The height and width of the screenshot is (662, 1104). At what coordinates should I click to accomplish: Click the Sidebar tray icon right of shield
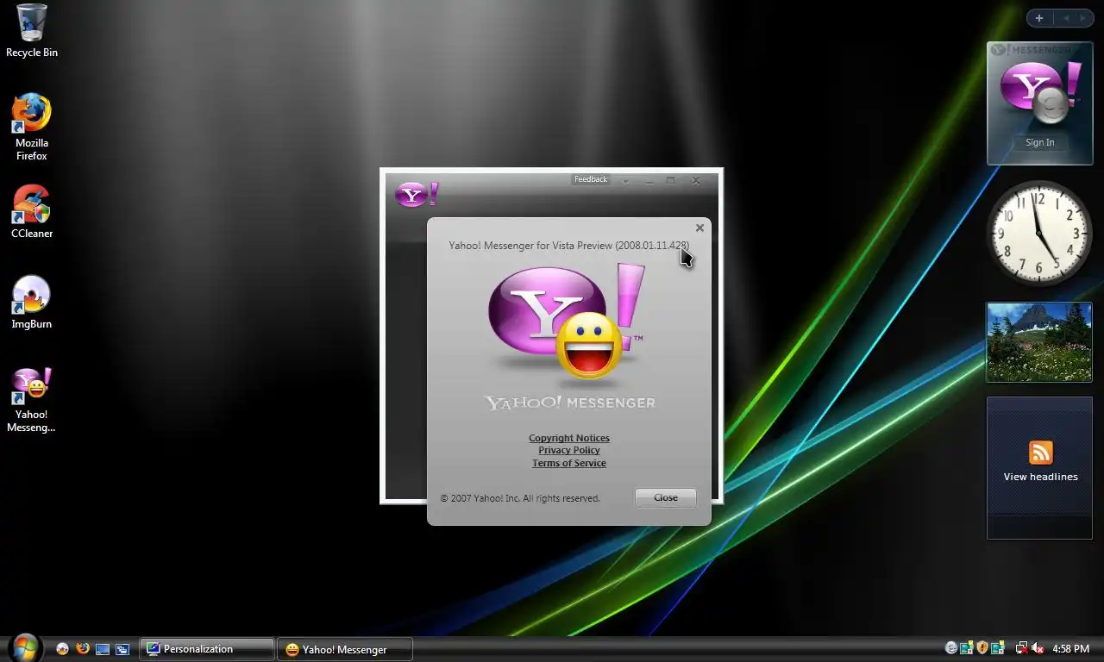pos(998,648)
